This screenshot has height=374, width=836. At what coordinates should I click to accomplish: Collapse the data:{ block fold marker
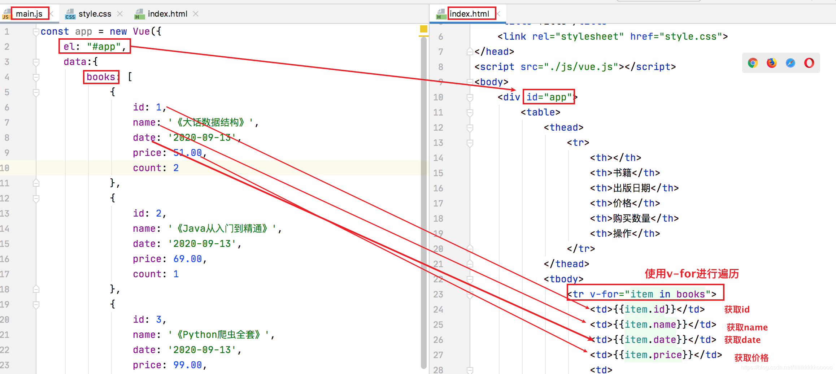(36, 62)
